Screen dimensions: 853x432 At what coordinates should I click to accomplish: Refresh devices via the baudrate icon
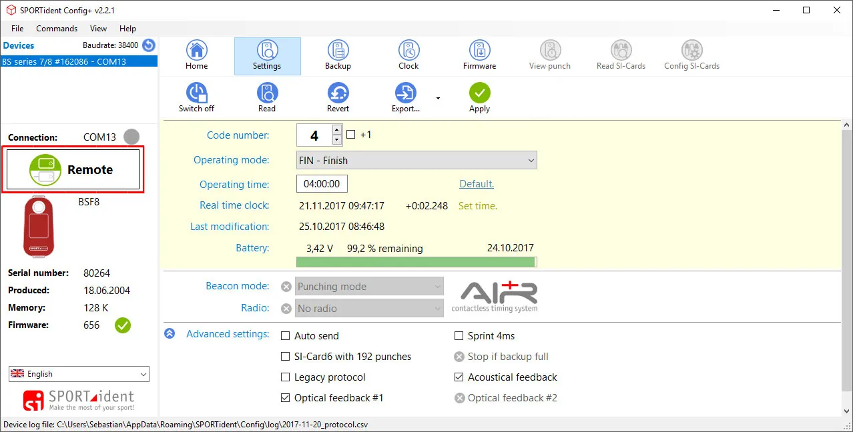pyautogui.click(x=148, y=45)
